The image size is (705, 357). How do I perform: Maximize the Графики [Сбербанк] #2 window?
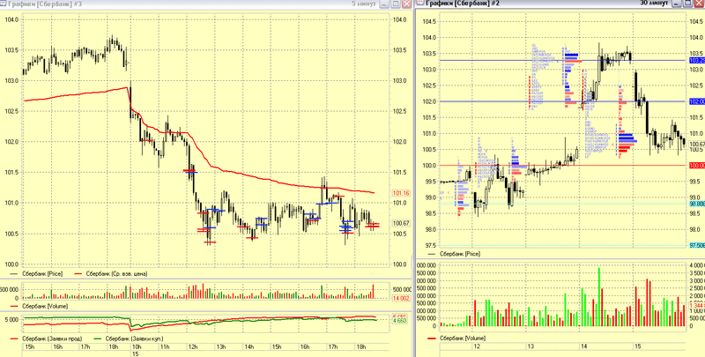coord(688,4)
